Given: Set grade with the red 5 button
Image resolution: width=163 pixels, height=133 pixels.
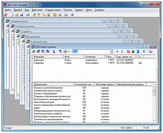Looking at the screenshot, I should point(128,51).
